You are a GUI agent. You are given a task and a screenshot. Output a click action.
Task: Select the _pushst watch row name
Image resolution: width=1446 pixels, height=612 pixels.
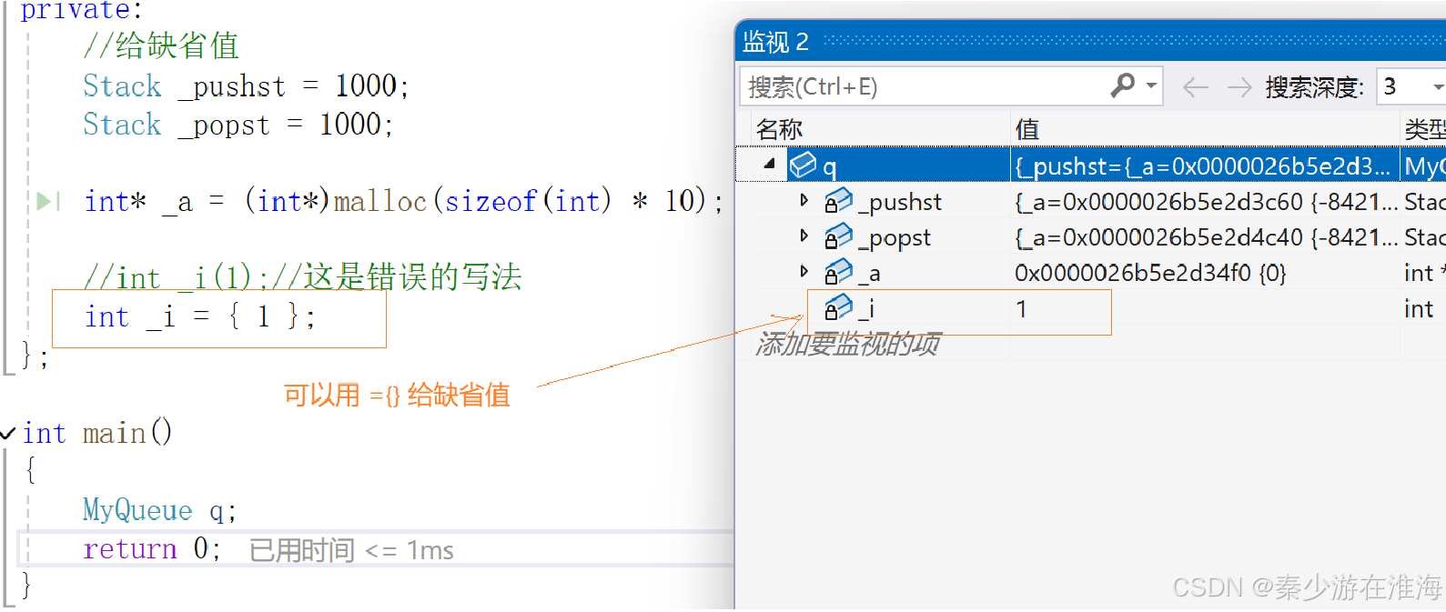tap(899, 202)
